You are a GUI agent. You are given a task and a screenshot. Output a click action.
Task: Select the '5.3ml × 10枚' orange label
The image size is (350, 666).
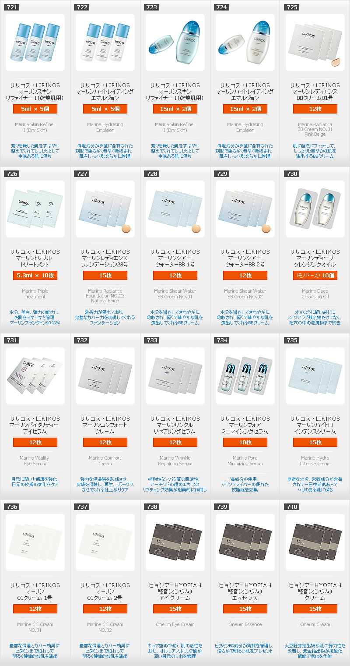[35, 275]
